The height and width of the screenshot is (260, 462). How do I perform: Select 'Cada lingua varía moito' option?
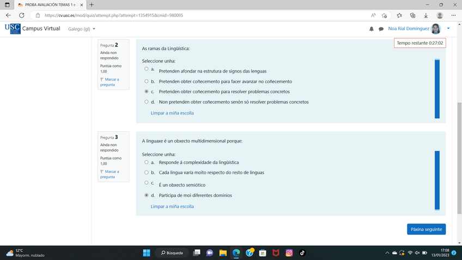[x=146, y=172]
